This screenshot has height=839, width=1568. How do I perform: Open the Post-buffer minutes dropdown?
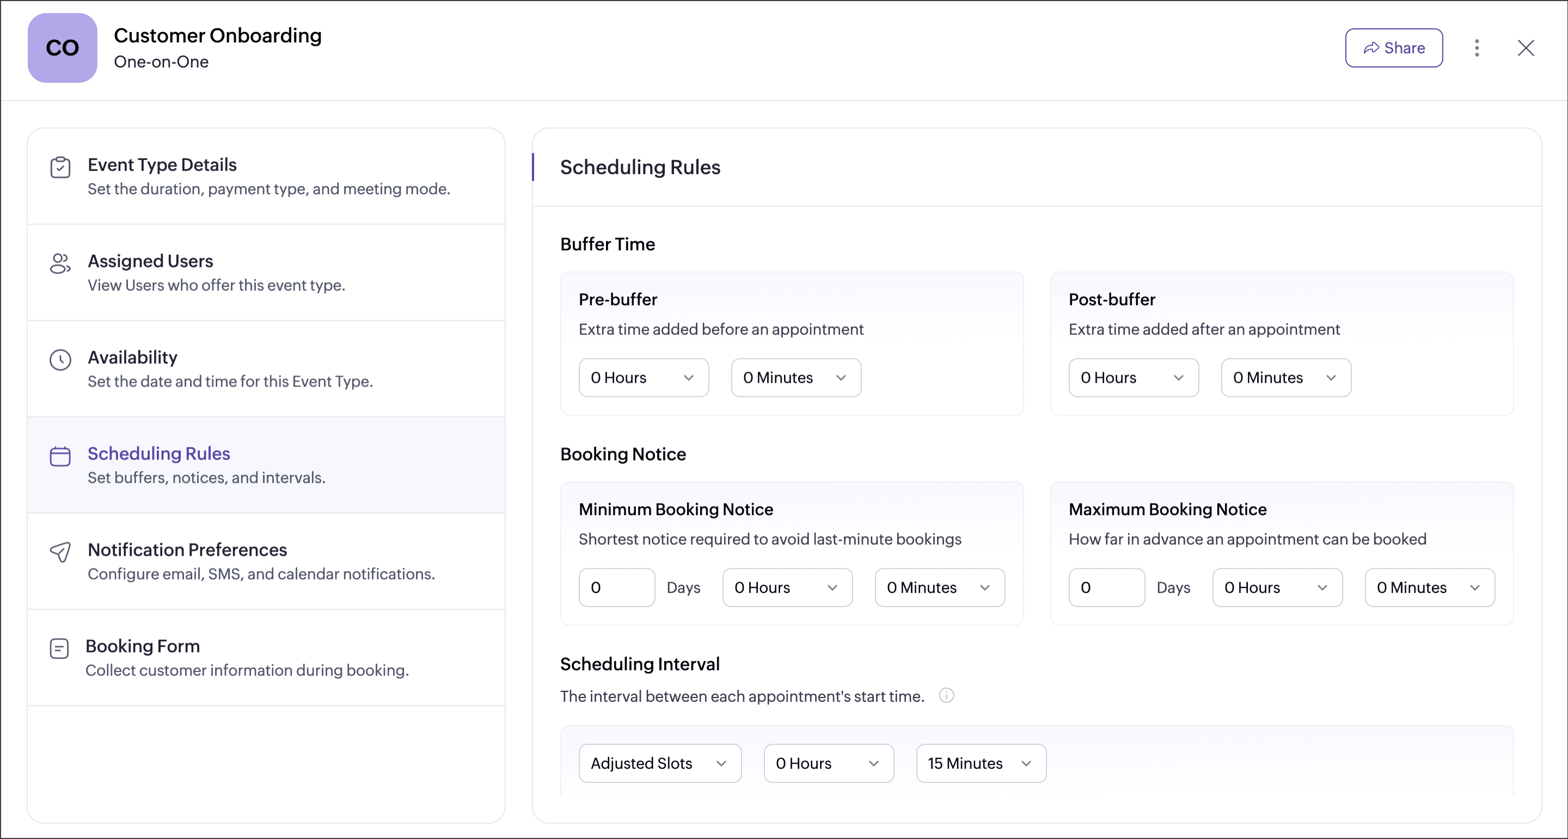1285,377
